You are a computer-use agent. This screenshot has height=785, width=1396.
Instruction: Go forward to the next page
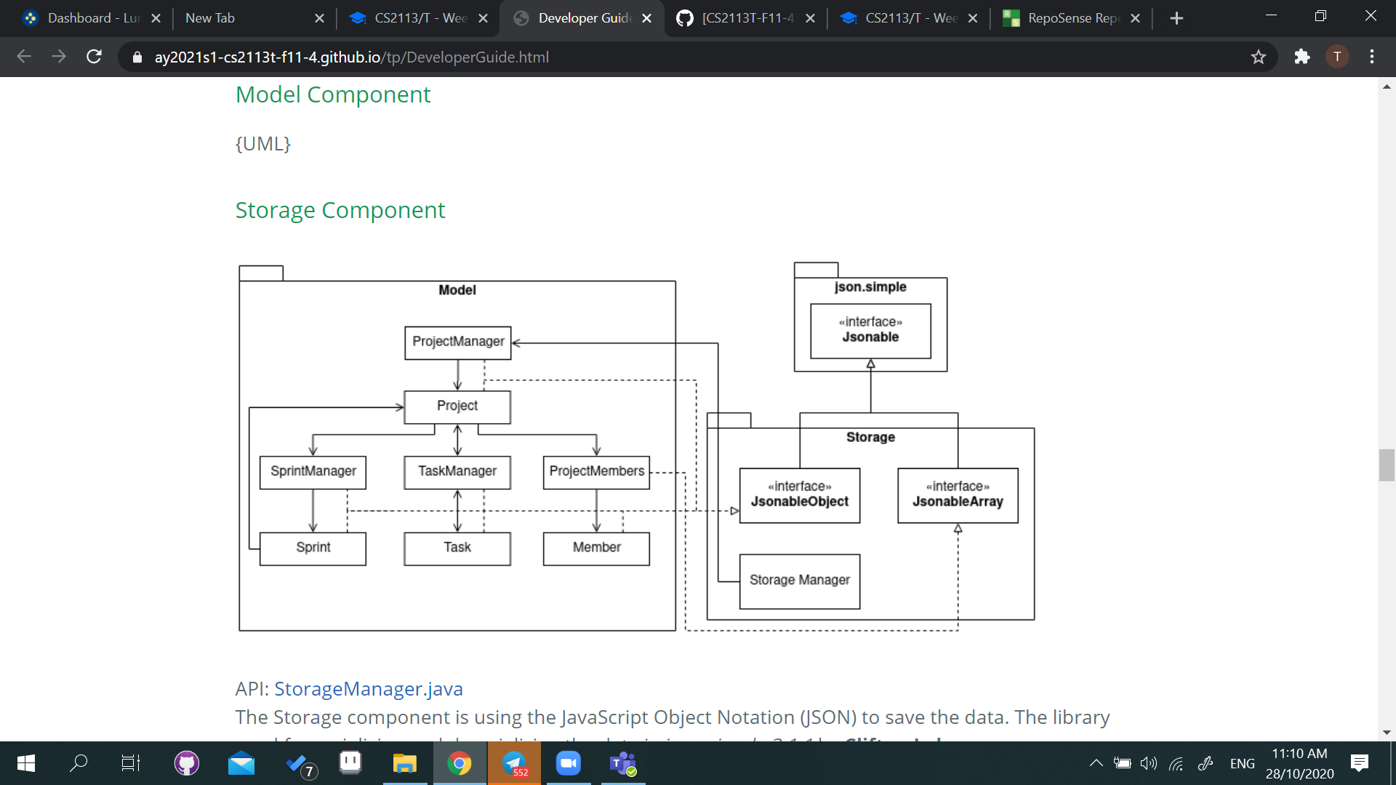[x=59, y=57]
